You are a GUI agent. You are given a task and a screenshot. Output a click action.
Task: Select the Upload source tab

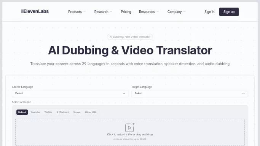tap(22, 112)
